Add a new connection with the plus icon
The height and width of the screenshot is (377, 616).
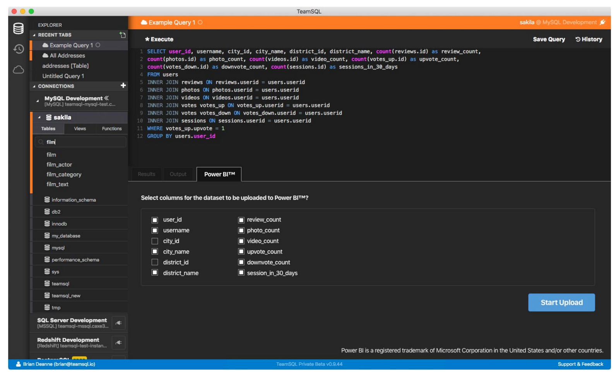point(123,86)
